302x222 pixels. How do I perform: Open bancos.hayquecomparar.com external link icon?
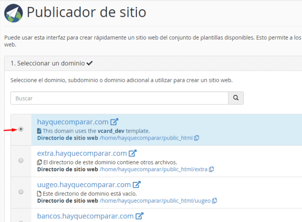tap(139, 216)
